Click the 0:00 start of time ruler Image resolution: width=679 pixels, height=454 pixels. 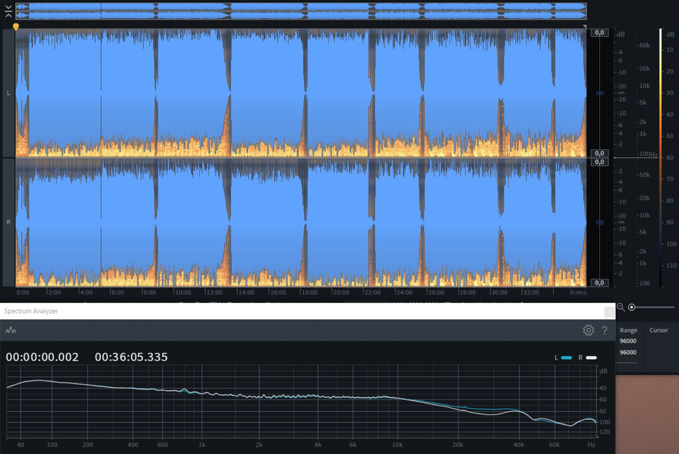coord(23,293)
